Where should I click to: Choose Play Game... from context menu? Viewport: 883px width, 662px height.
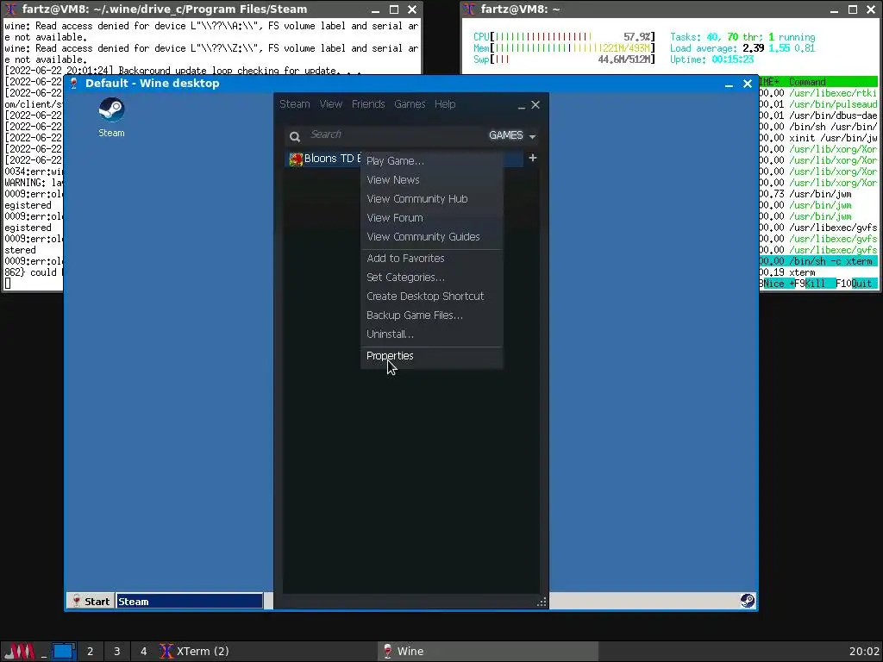coord(431,161)
